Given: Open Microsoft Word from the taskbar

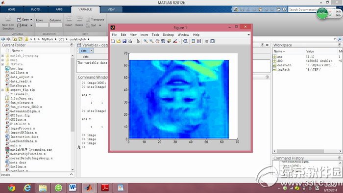Looking at the screenshot, I should 73,188.
